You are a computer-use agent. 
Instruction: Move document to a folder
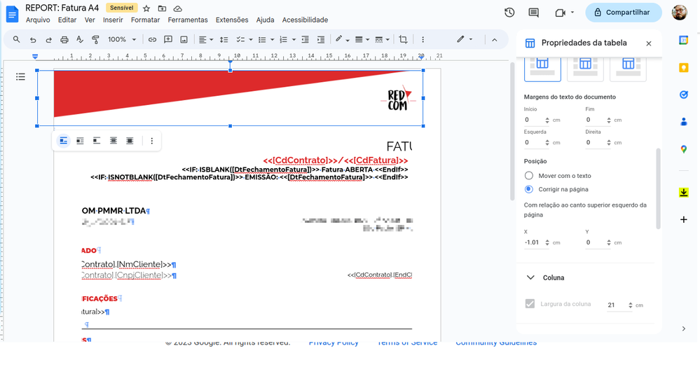tap(162, 8)
